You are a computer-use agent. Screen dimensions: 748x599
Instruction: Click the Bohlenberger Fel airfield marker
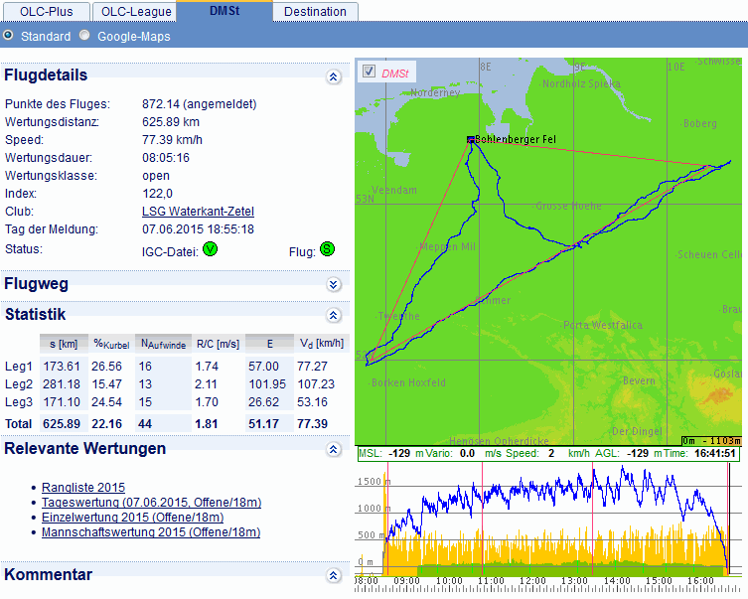[x=471, y=139]
